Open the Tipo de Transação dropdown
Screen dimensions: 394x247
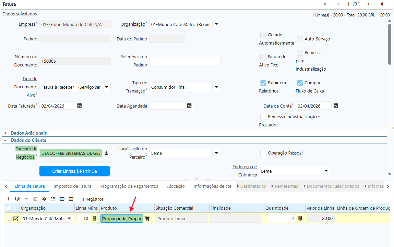(x=216, y=87)
